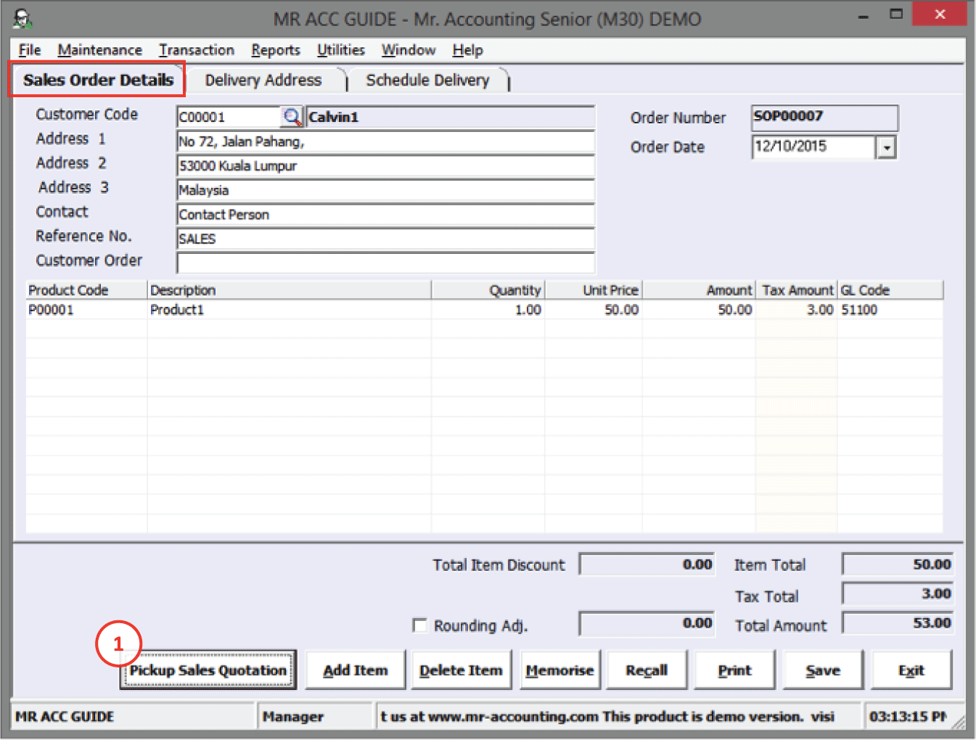
Task: Select the tax amount cell 3.00
Action: (x=797, y=310)
